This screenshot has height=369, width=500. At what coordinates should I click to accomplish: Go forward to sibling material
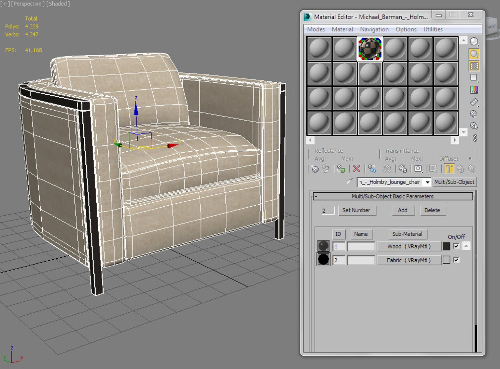[472, 168]
